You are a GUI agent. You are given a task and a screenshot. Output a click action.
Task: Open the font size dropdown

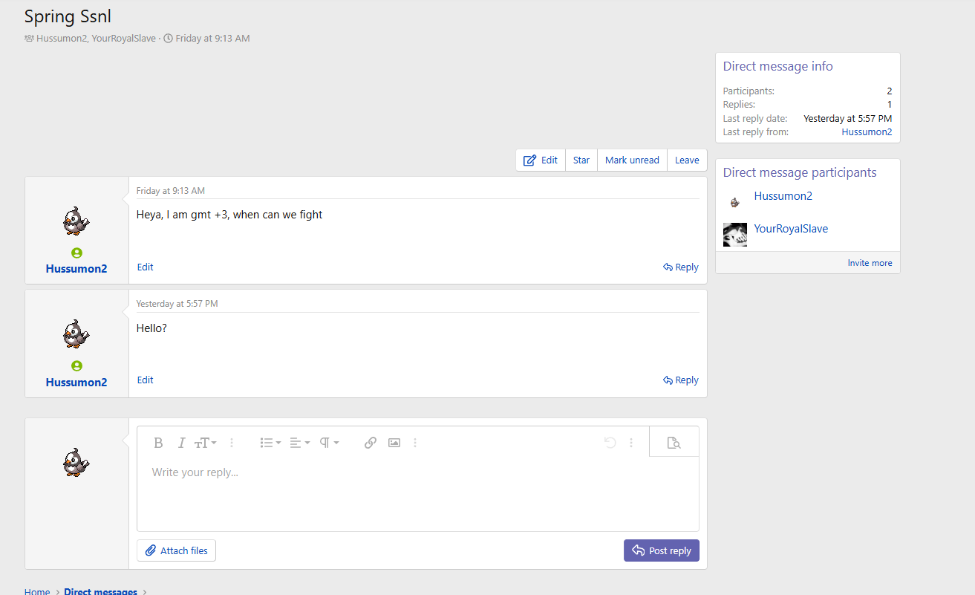pos(206,443)
